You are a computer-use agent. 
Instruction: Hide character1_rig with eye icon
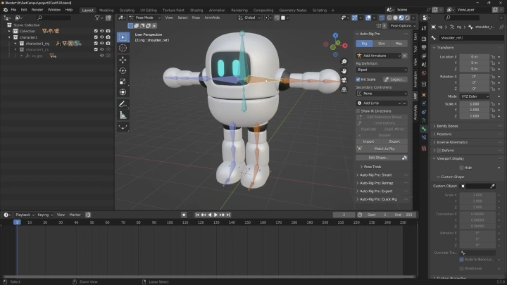(102, 44)
